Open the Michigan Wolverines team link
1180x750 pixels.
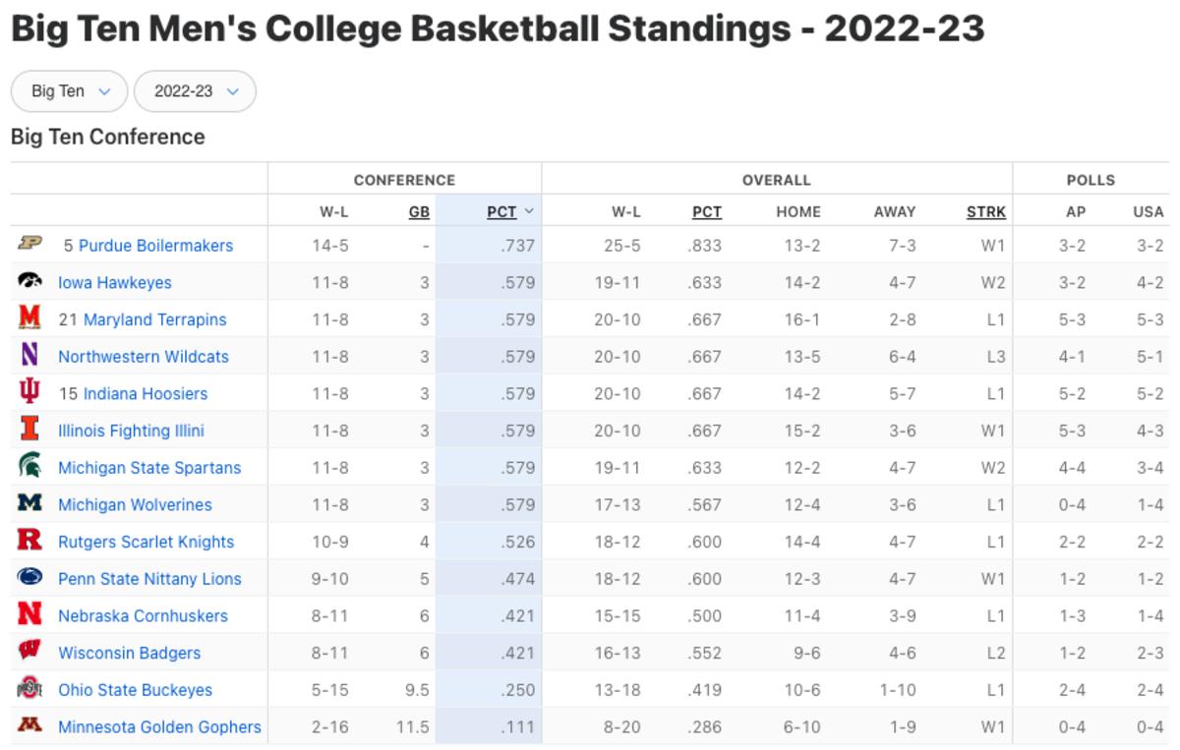[x=136, y=504]
